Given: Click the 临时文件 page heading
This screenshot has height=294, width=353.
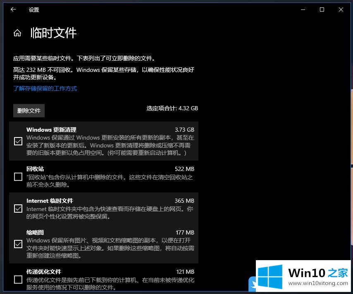Looking at the screenshot, I should pyautogui.click(x=54, y=33).
